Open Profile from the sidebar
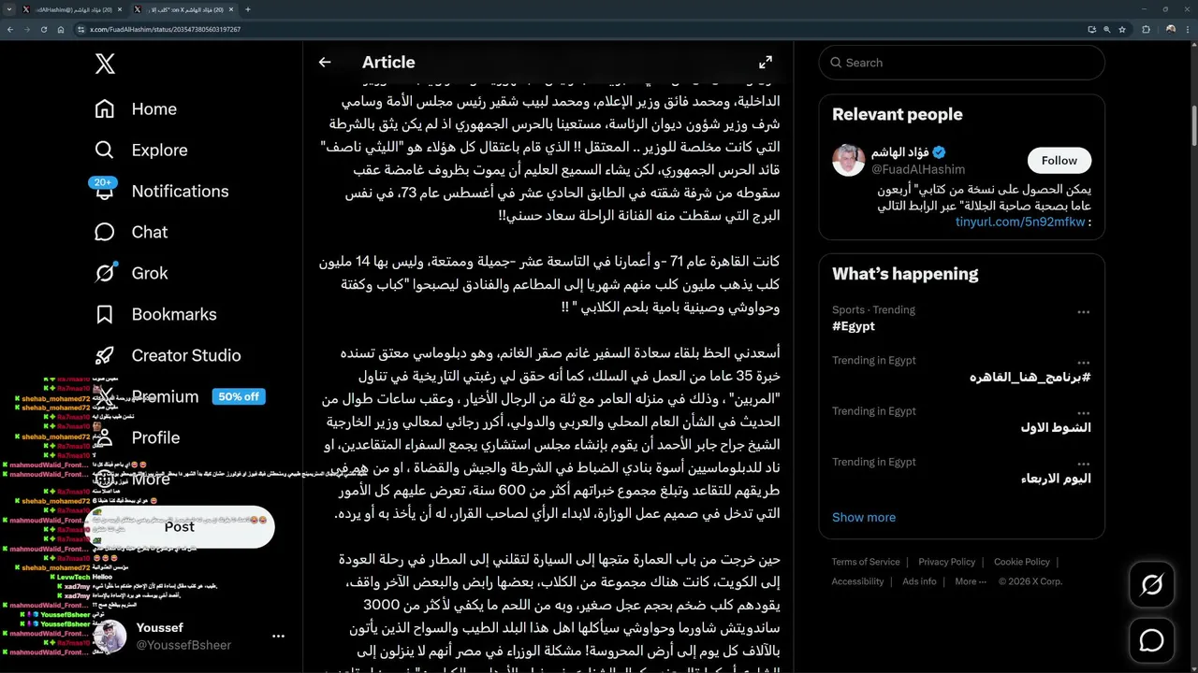1198x673 pixels. [137, 437]
